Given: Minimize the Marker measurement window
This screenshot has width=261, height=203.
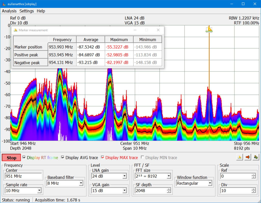Looking at the screenshot, I should [x=135, y=30].
